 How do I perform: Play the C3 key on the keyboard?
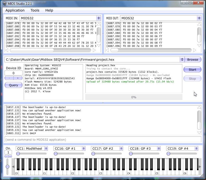click(101, 173)
